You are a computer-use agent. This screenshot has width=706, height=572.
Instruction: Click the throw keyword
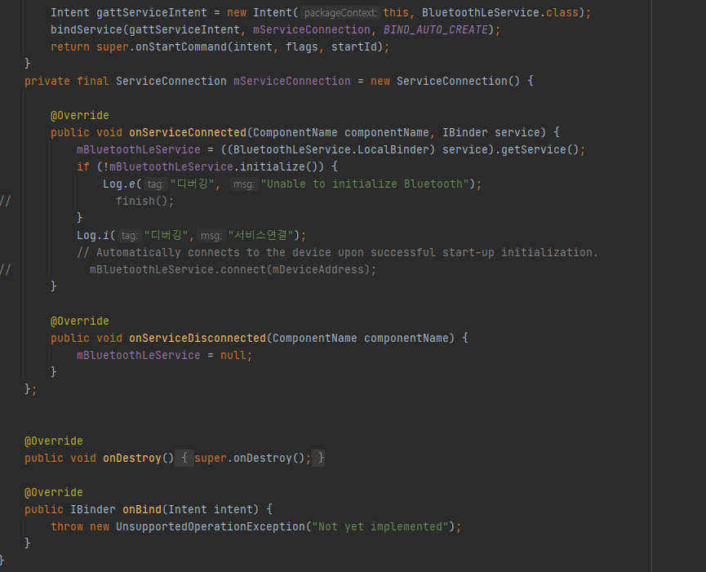pyautogui.click(x=67, y=526)
